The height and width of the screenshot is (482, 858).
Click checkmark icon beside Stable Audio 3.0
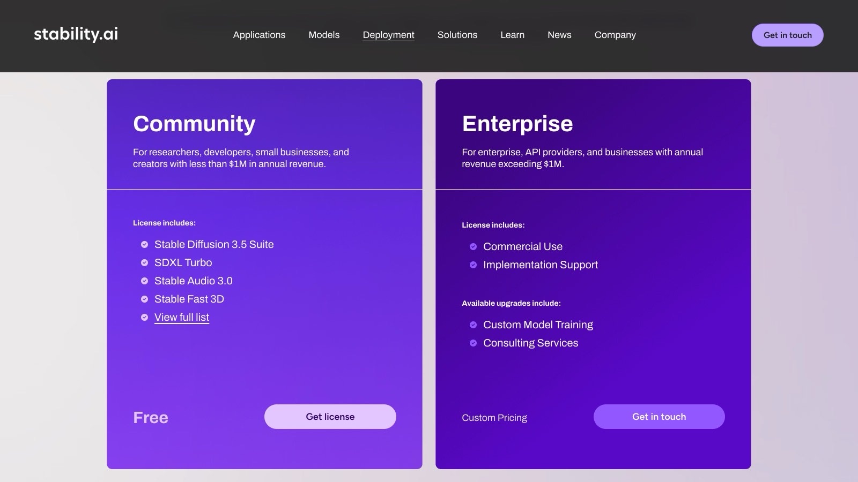(x=144, y=281)
